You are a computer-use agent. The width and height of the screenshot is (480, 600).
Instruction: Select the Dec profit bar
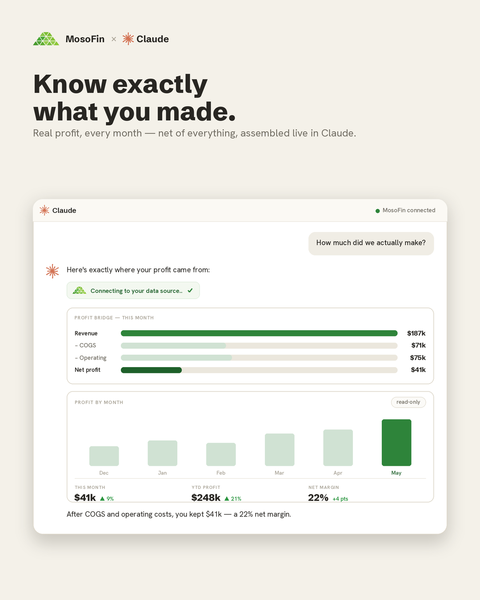point(104,456)
